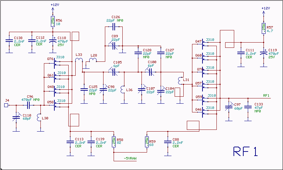Click the Q46 JFET transistor symbol

coord(202,112)
